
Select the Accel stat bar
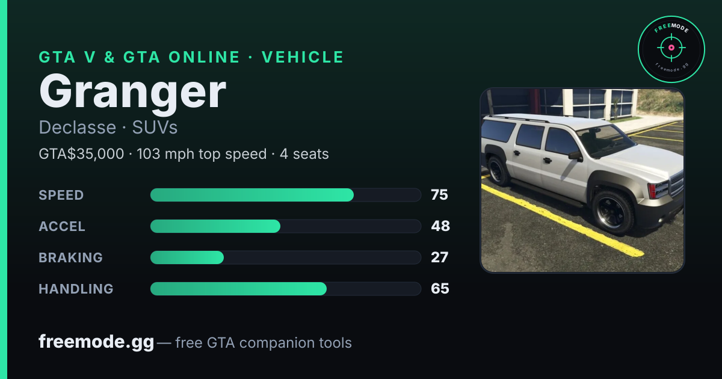click(285, 226)
